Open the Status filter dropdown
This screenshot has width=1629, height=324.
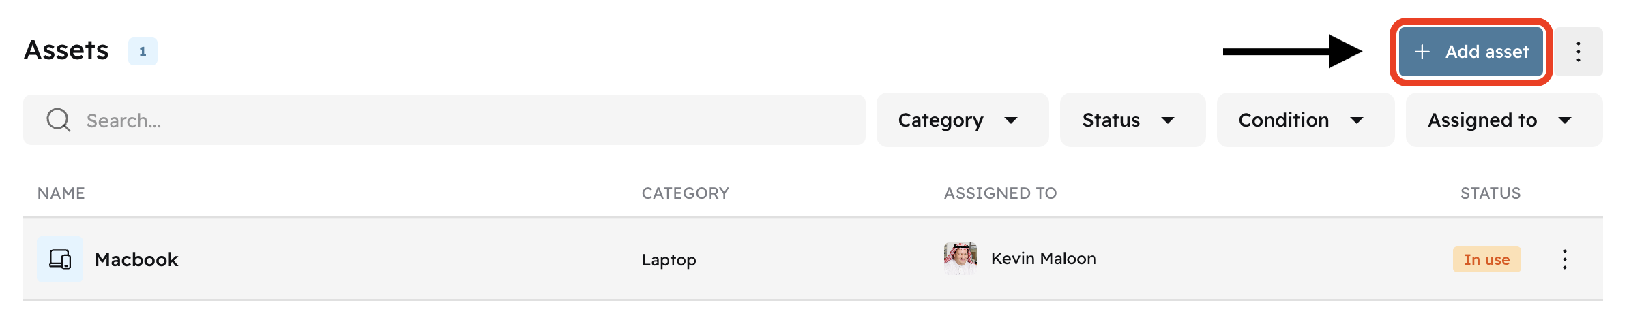click(x=1132, y=120)
